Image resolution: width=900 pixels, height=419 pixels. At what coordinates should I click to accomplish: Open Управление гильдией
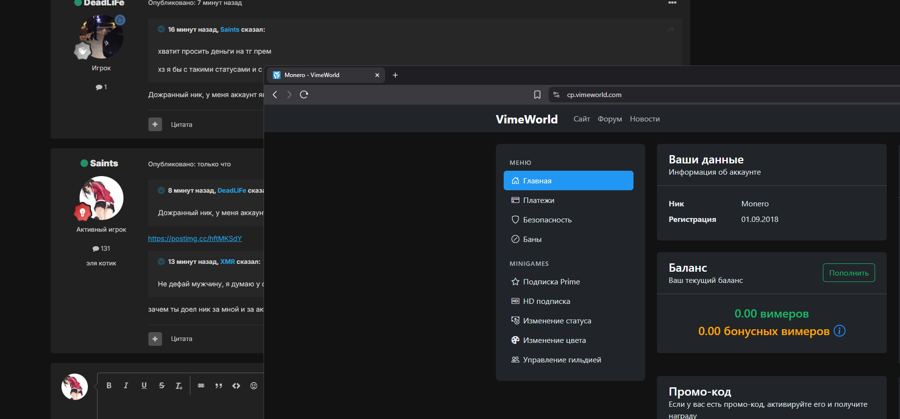(569, 359)
